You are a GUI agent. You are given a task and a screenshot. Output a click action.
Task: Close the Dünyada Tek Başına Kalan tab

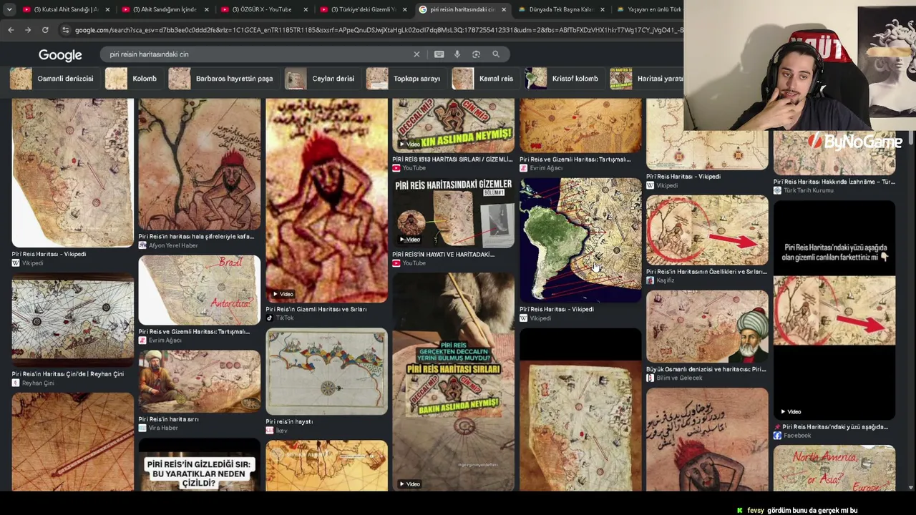tap(602, 9)
